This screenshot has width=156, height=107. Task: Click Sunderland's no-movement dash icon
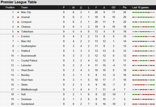pos(18,104)
